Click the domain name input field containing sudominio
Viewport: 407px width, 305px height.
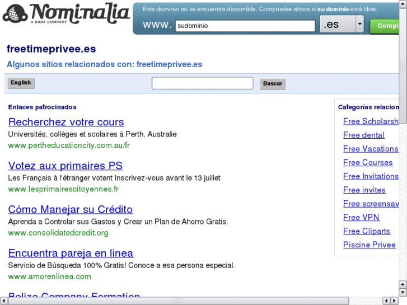245,26
